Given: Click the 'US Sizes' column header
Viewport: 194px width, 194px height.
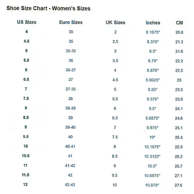Looking at the screenshot, I should click(26, 22).
